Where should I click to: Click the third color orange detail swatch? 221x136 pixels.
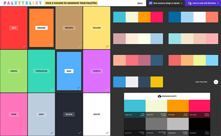coord(178,106)
